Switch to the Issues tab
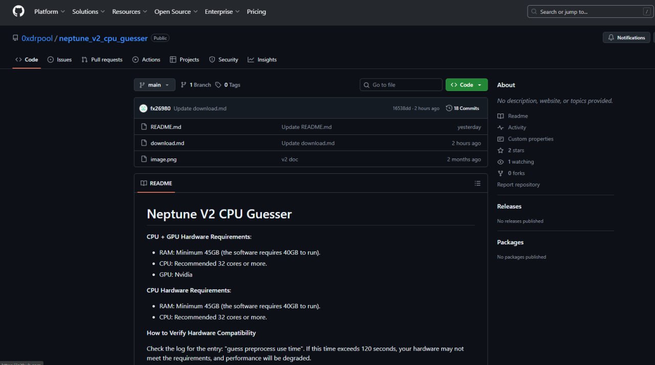655x365 pixels. (59, 60)
